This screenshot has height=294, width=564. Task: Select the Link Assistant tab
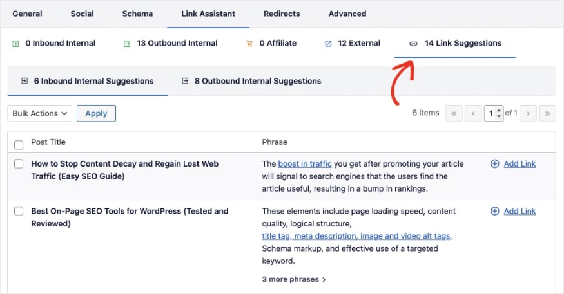tap(208, 14)
